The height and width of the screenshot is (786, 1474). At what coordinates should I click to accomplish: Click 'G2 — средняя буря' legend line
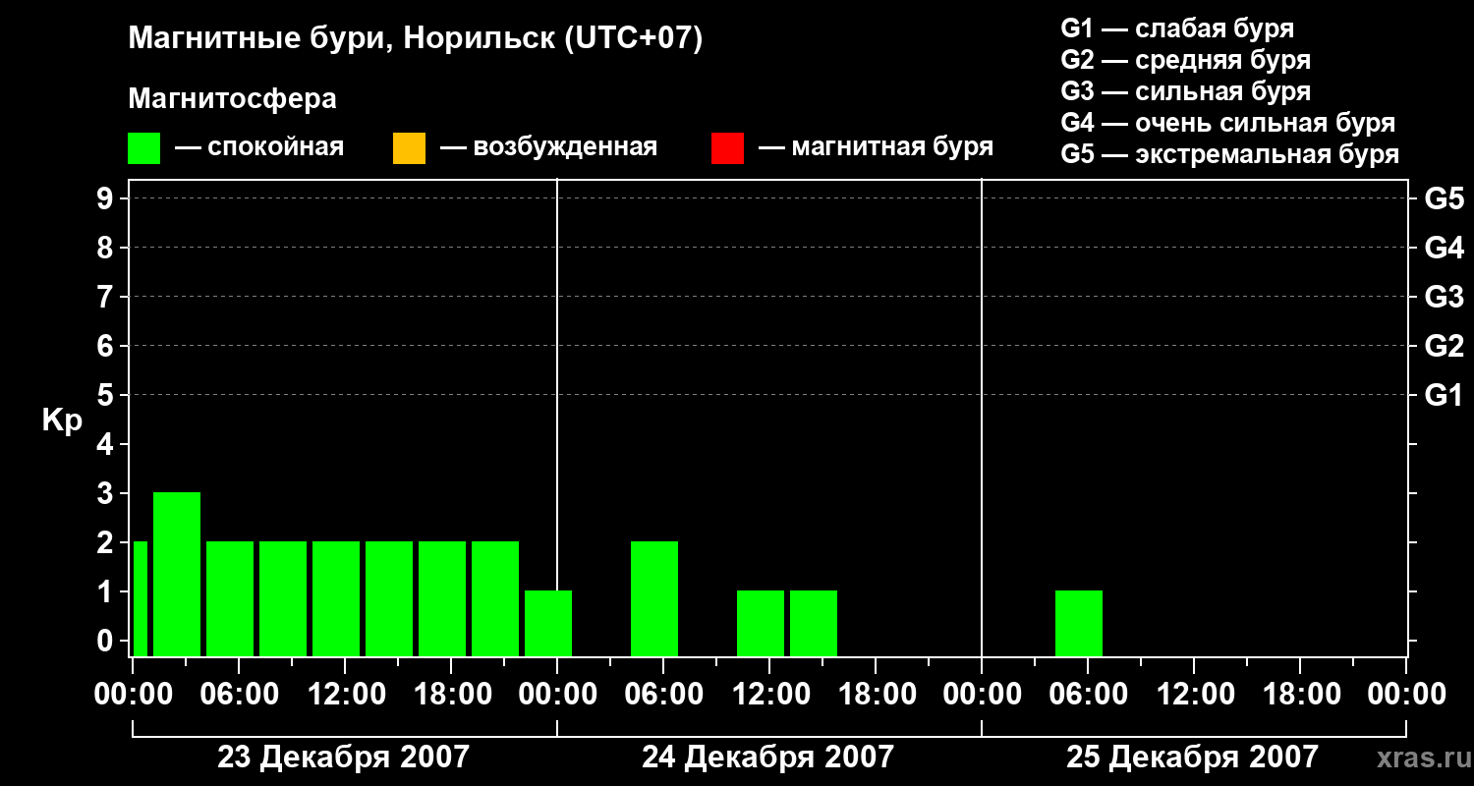(x=1185, y=60)
